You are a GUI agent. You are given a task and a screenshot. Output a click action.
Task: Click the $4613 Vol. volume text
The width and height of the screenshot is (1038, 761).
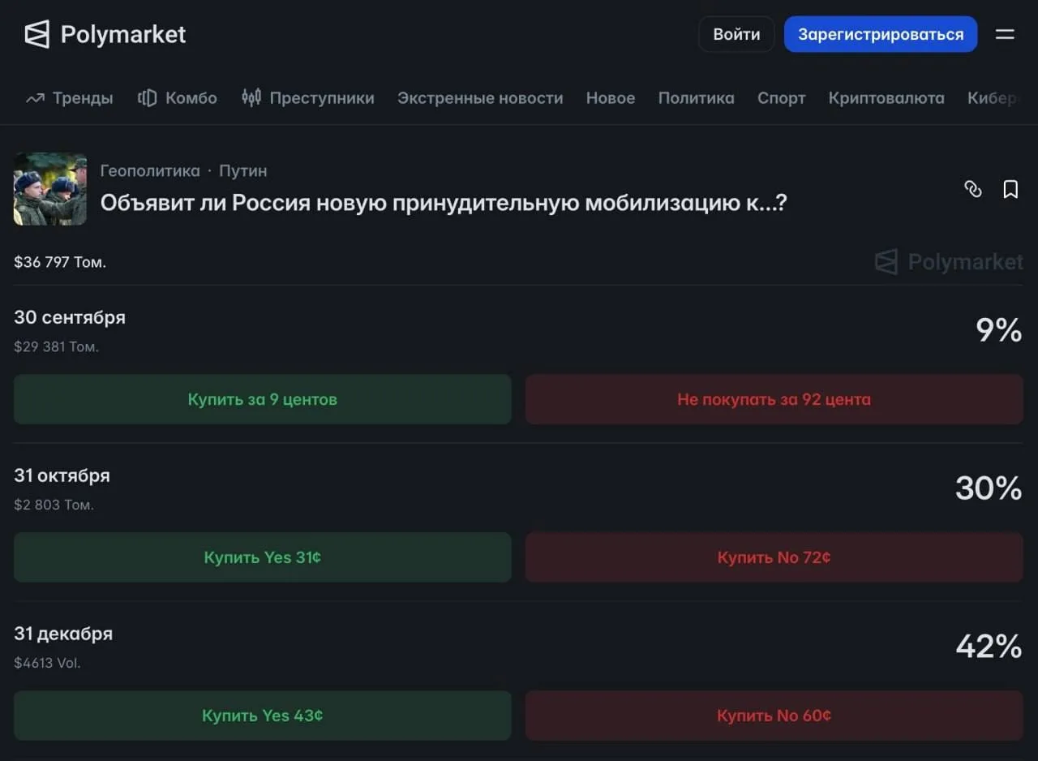point(47,664)
